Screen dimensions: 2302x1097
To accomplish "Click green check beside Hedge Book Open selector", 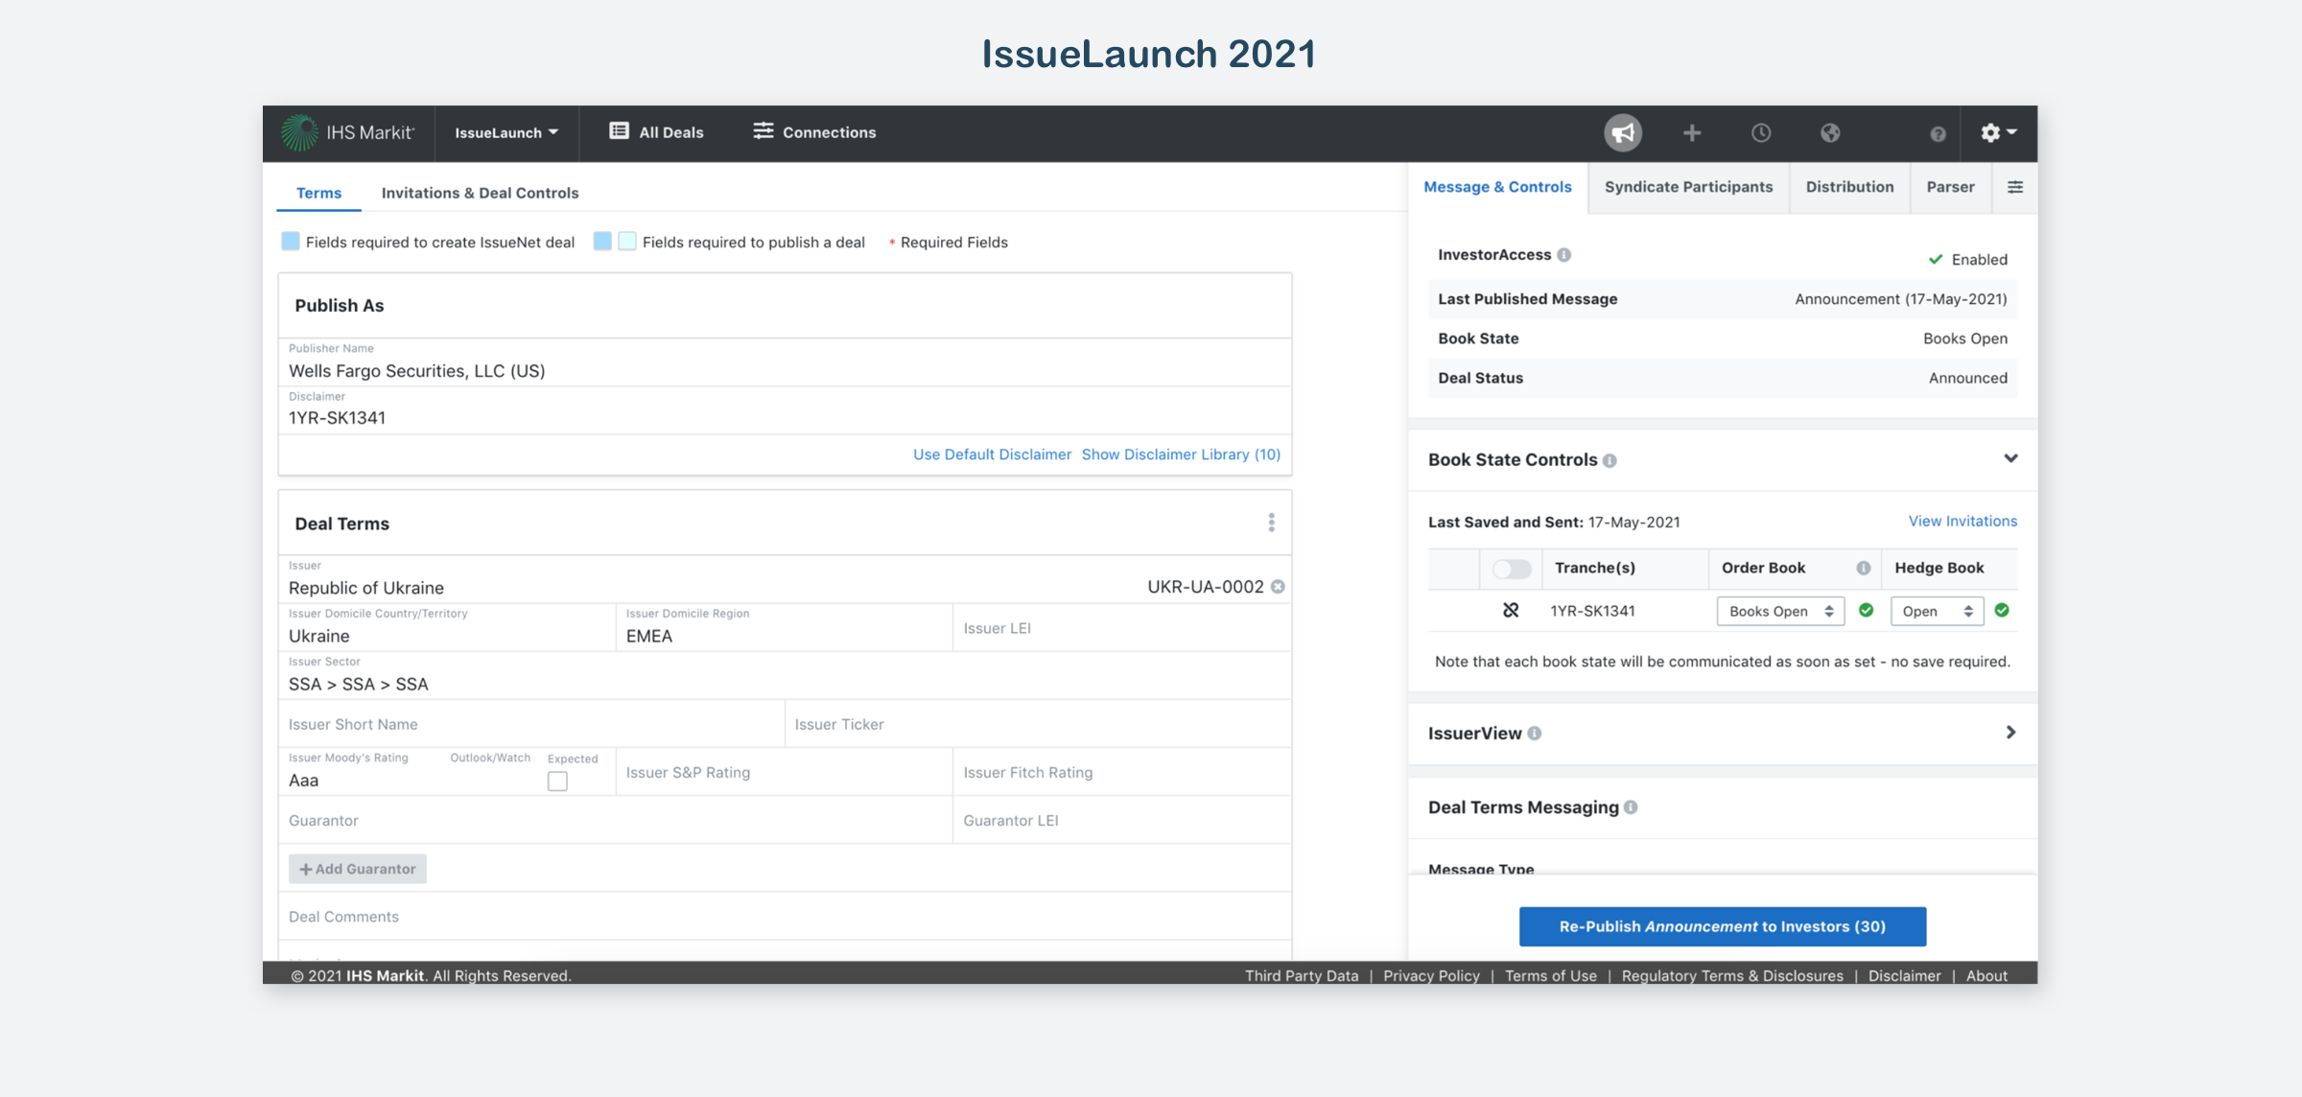I will pyautogui.click(x=2002, y=610).
